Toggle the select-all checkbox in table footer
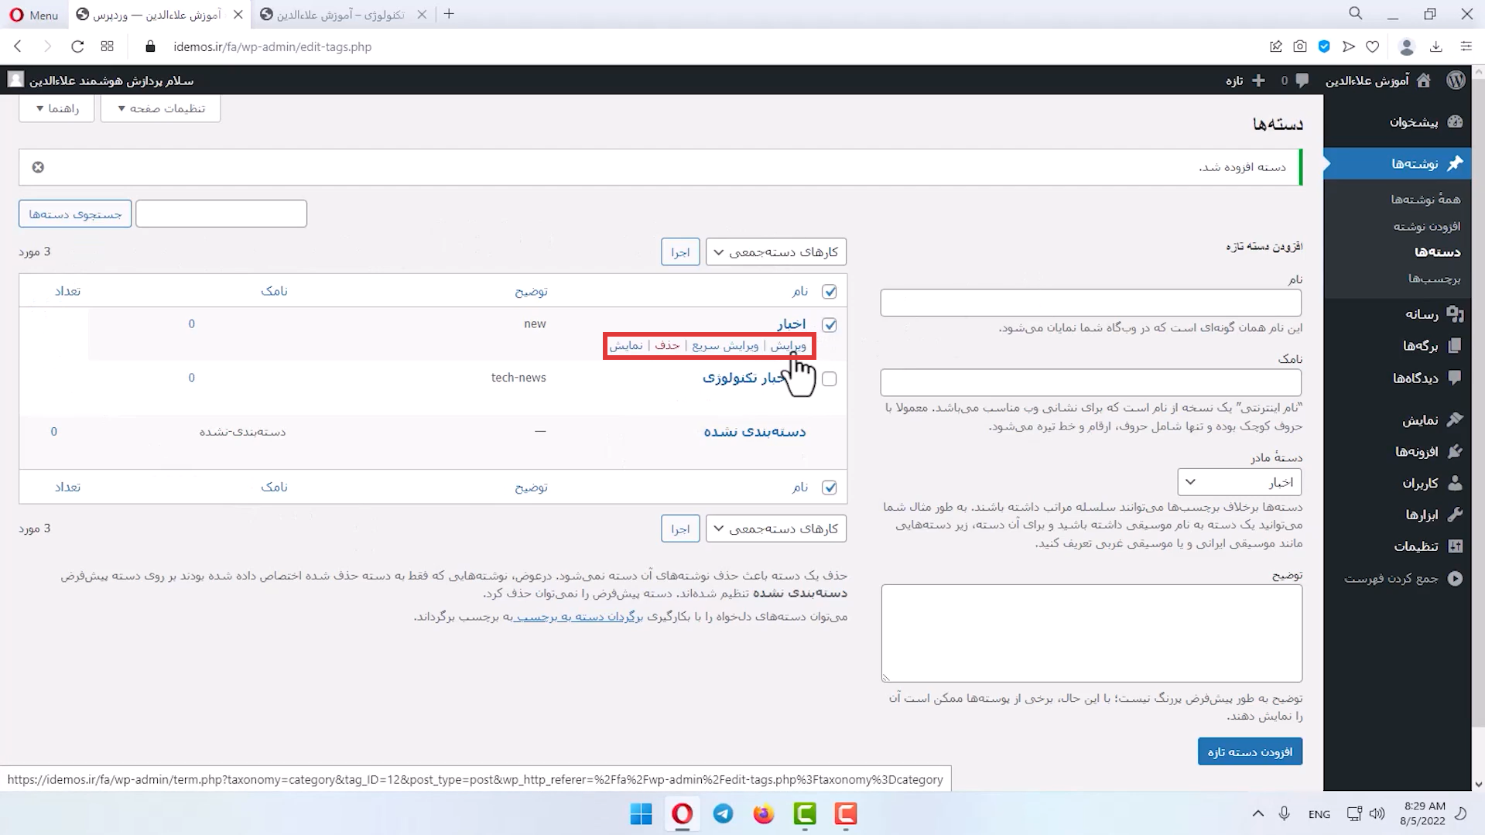This screenshot has width=1485, height=835. tap(830, 488)
